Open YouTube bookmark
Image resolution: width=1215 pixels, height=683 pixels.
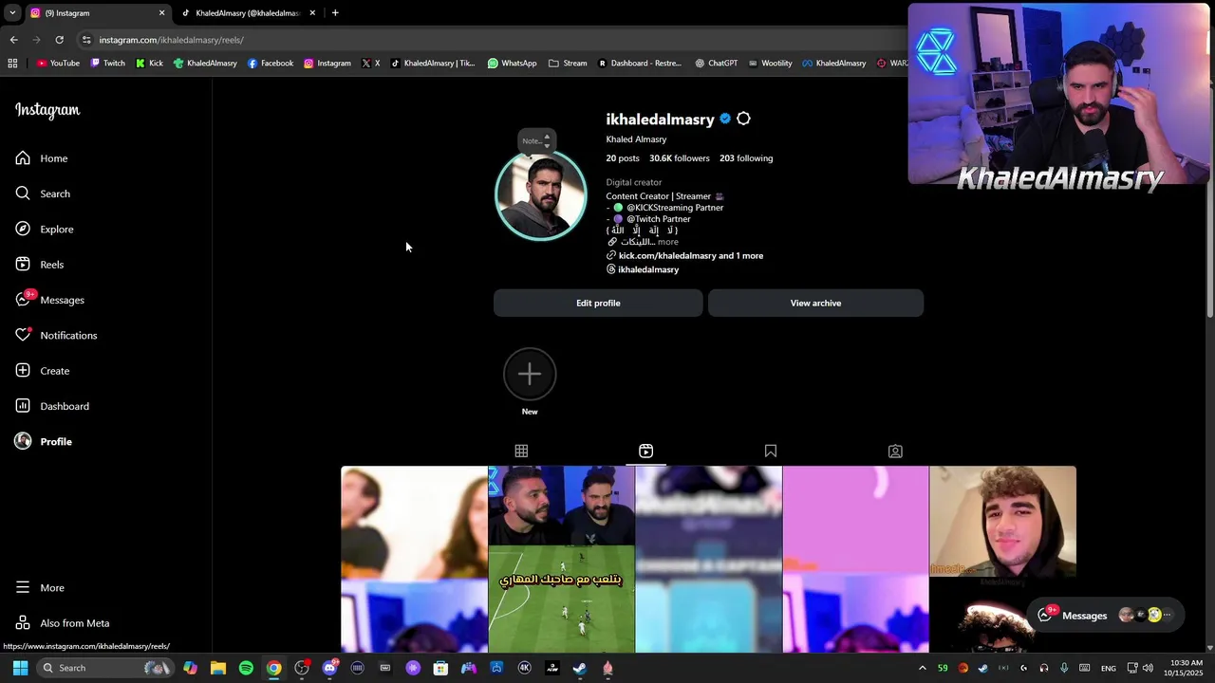pos(58,64)
